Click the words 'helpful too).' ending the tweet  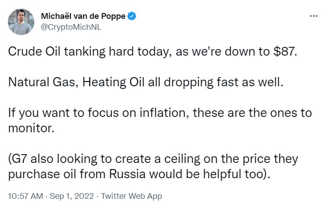(x=237, y=174)
